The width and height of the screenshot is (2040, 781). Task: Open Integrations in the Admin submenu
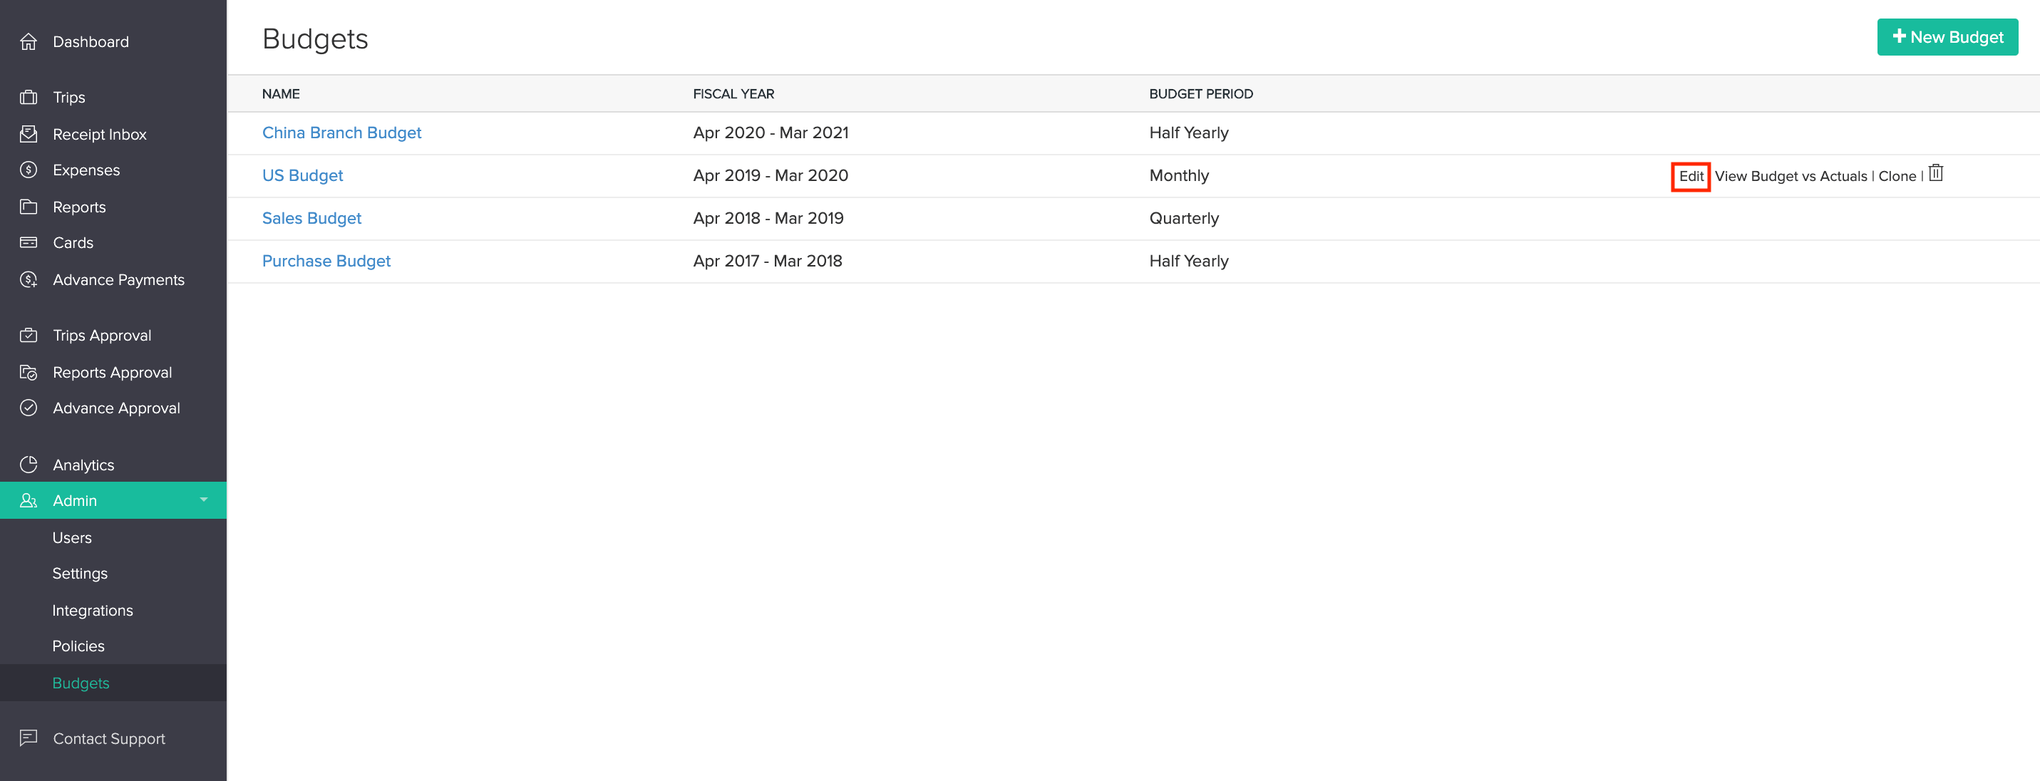93,611
